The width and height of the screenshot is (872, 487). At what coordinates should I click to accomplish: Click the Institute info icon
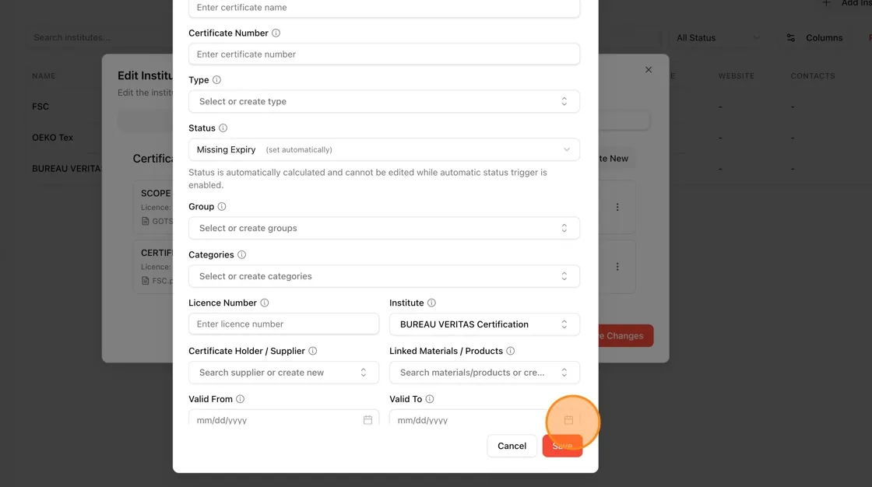point(431,303)
